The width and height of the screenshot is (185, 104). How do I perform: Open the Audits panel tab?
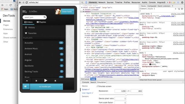145,2
